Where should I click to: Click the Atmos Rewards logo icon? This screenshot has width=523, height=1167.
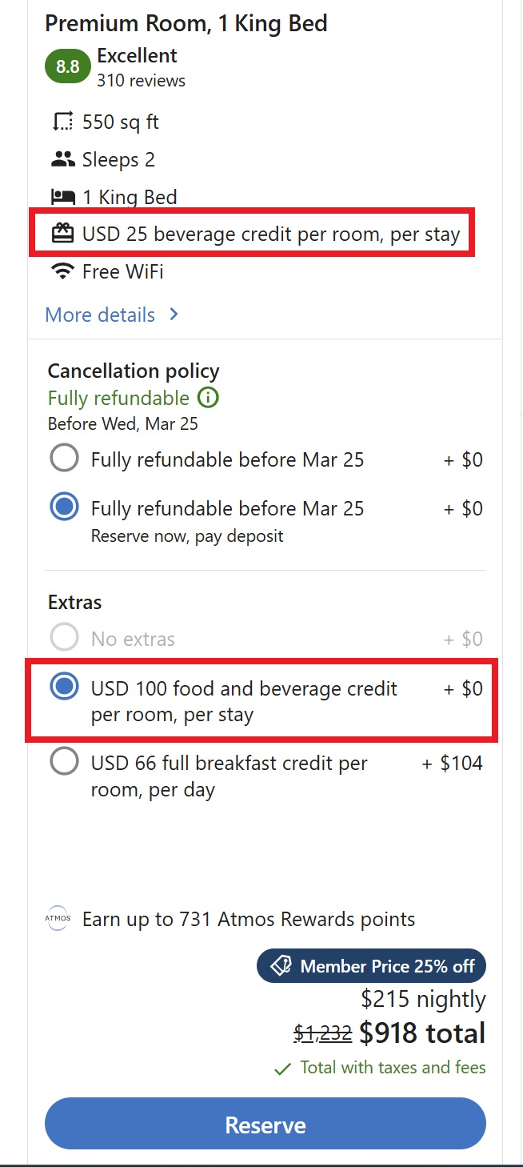tap(58, 919)
